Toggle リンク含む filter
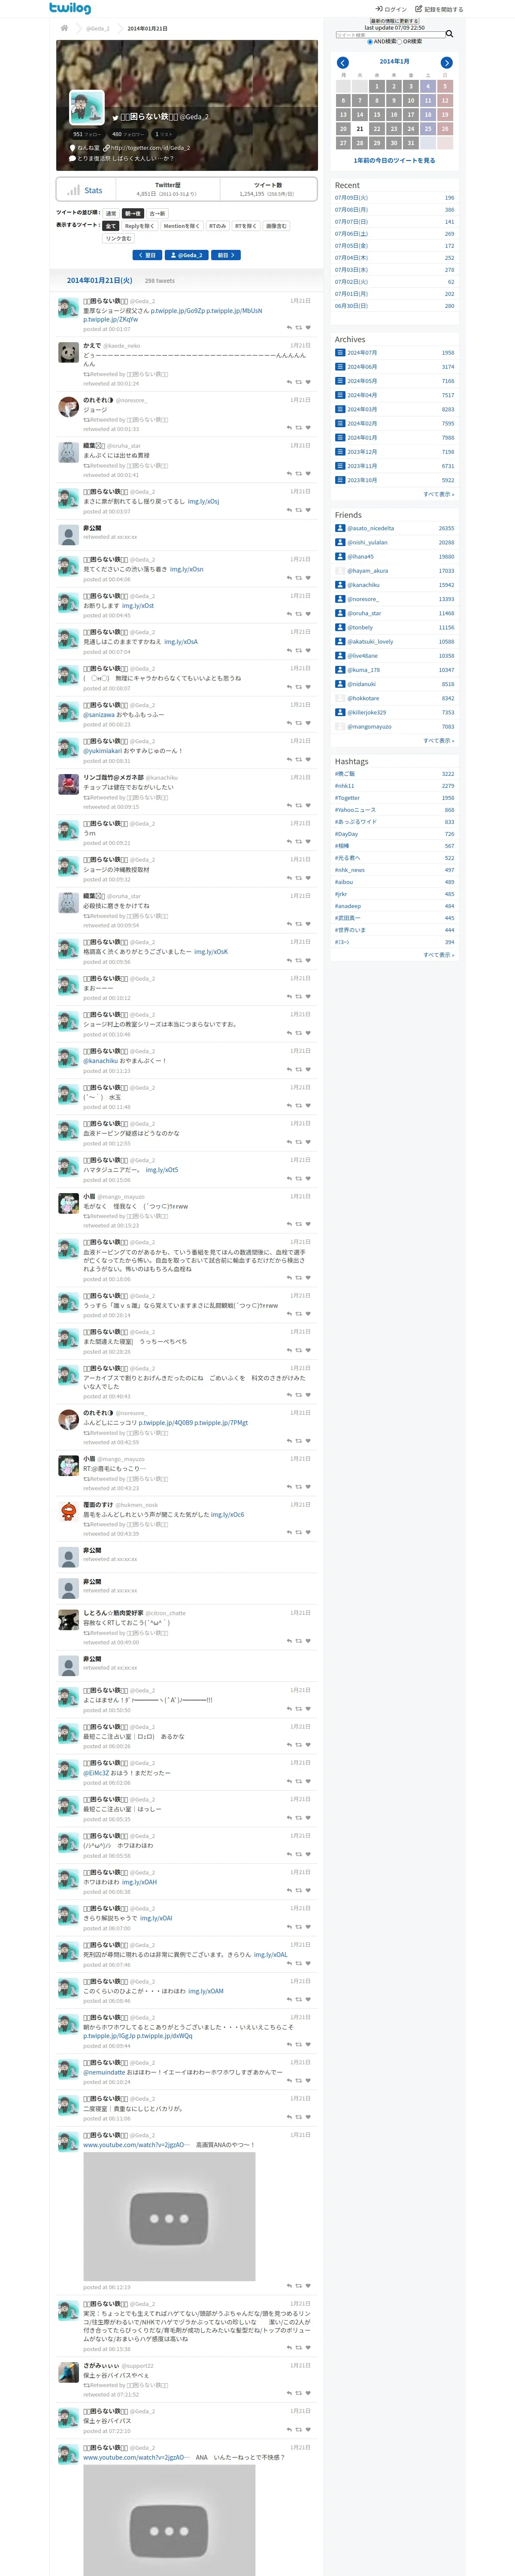 point(118,238)
